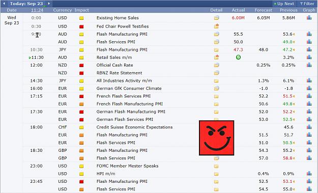This screenshot has height=193, width=318.
Task: Open detail folder for French Flash Services PMI
Action: [216, 96]
